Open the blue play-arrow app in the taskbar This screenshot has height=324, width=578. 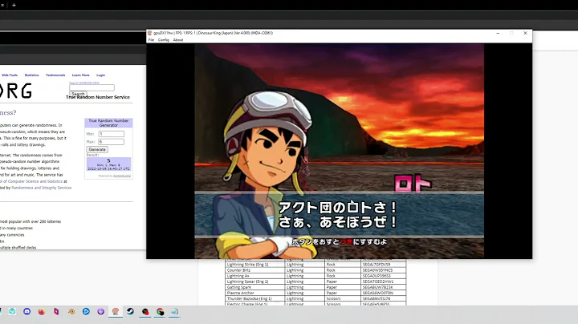[x=86, y=311]
